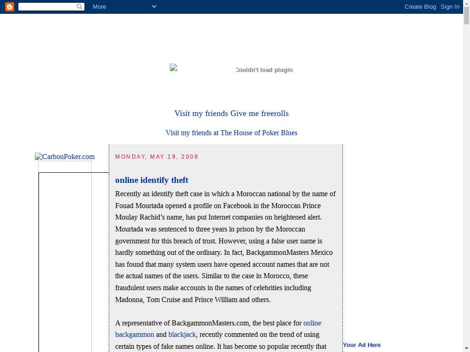Expand the More dropdown chevron
This screenshot has width=470, height=352.
(154, 6)
